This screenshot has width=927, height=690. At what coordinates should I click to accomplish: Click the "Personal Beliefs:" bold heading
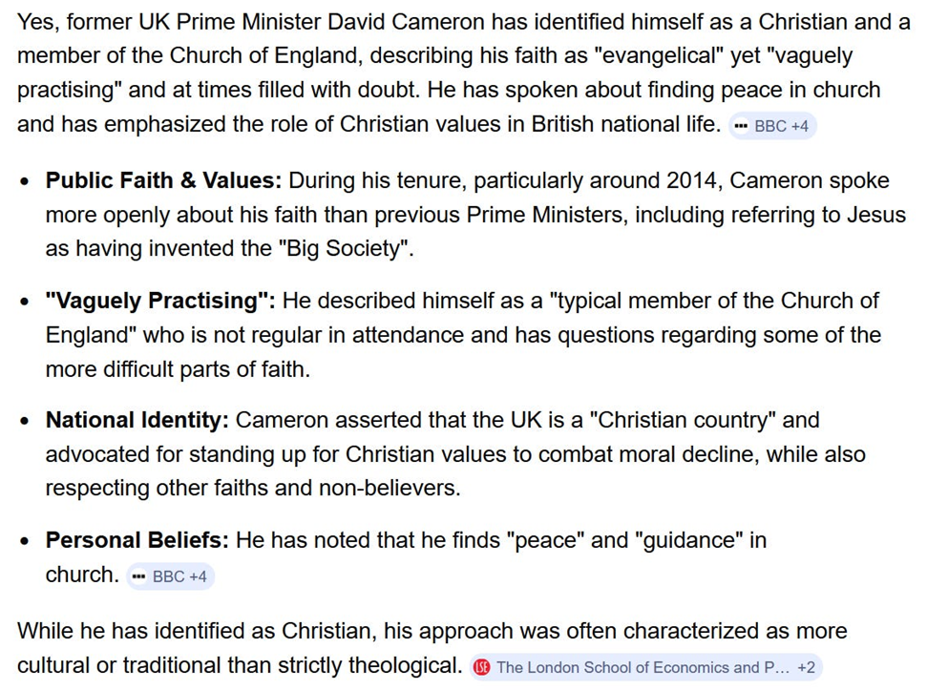point(137,540)
